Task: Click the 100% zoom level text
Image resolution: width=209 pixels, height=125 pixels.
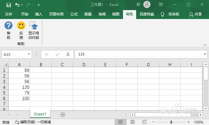Action: pos(199,122)
